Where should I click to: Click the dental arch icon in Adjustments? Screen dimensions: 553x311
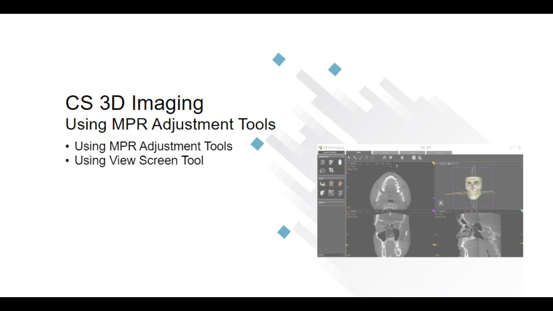pyautogui.click(x=322, y=170)
